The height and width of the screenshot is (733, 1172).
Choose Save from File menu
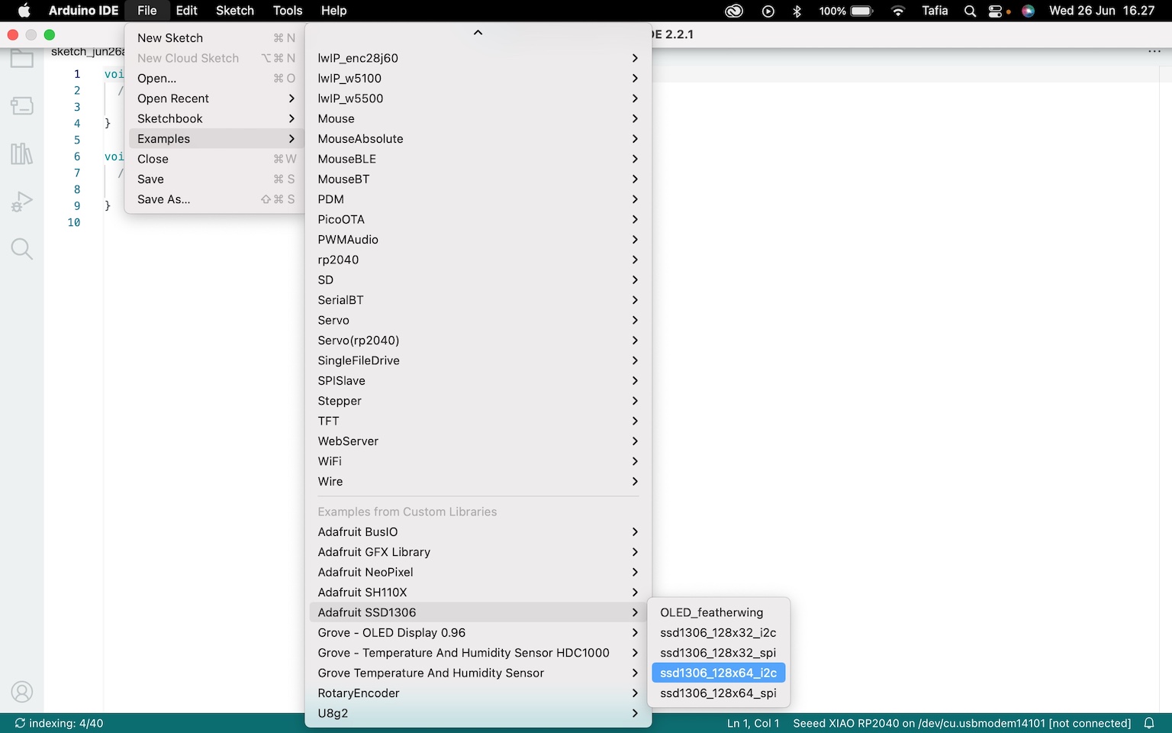(216, 179)
